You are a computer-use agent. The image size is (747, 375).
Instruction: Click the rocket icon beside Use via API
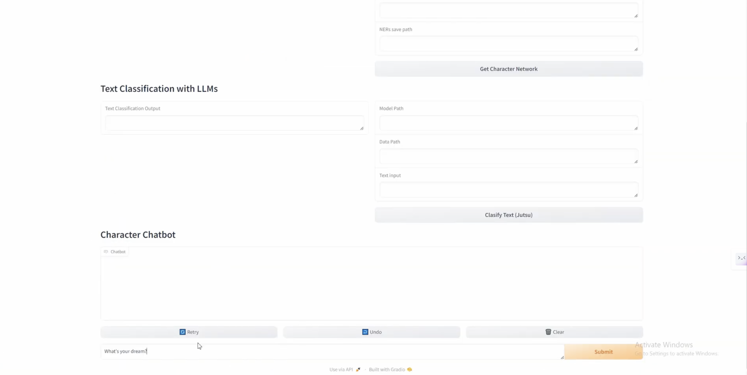coord(358,369)
